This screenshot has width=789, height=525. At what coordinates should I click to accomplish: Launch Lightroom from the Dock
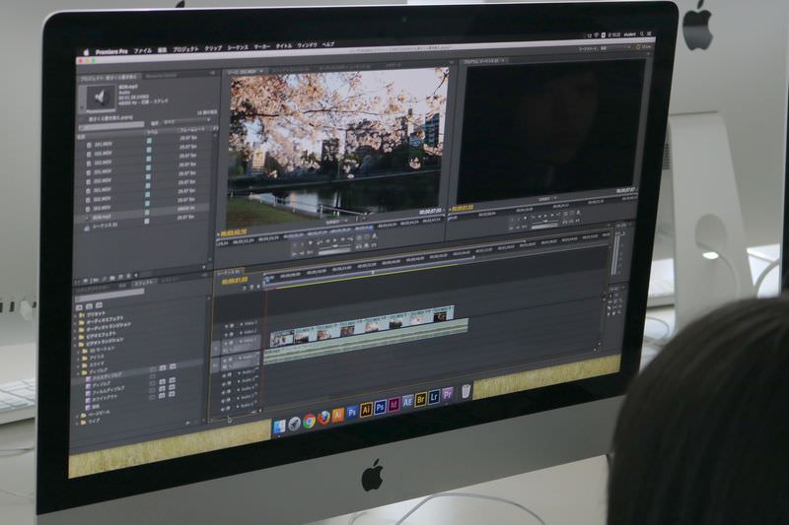pos(434,397)
